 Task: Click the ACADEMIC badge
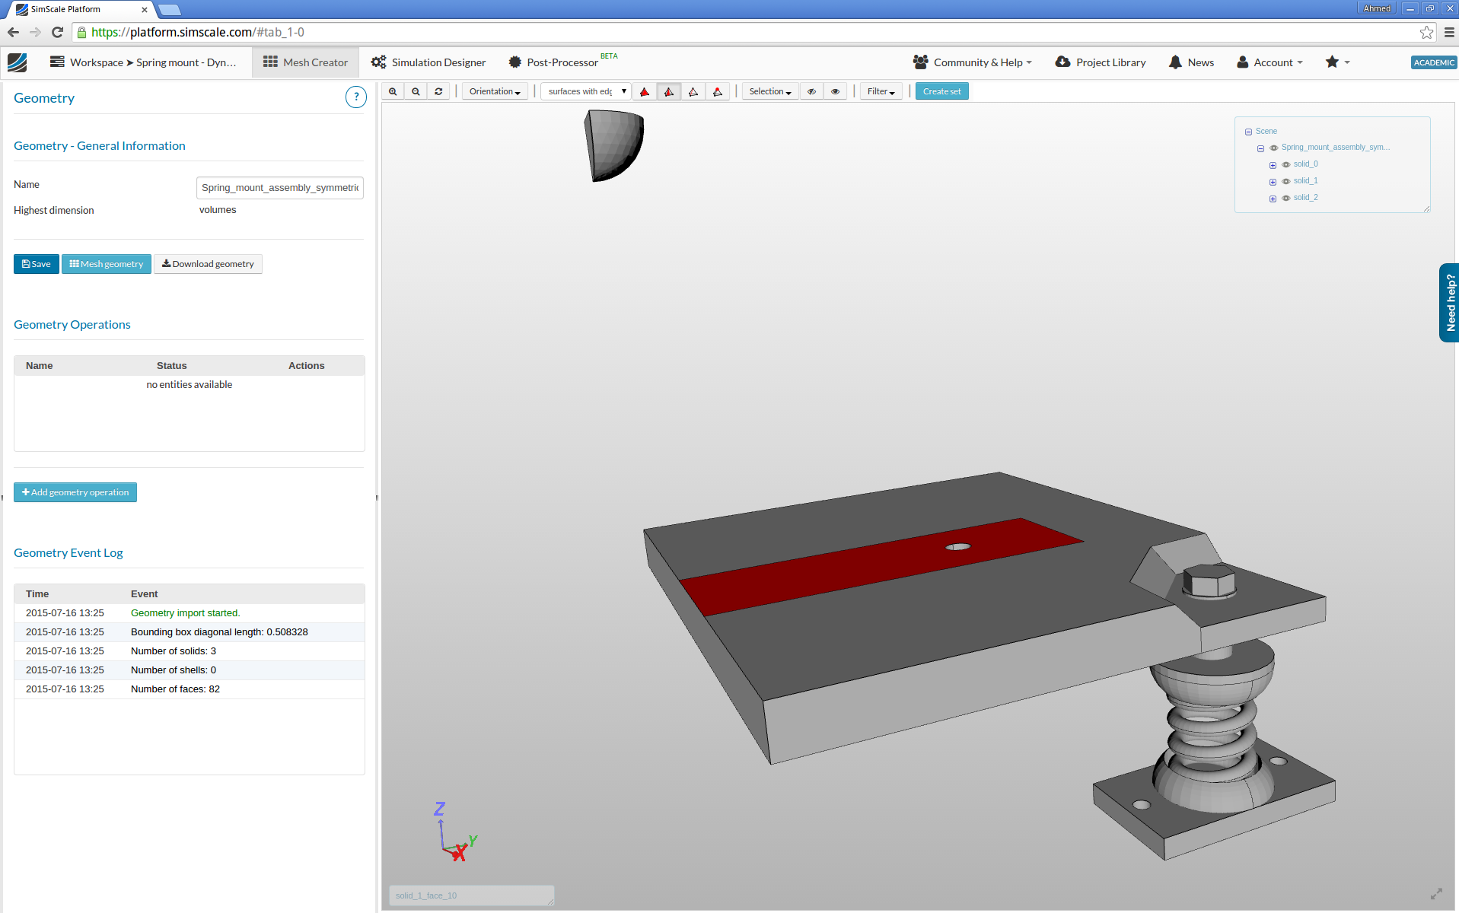point(1435,62)
